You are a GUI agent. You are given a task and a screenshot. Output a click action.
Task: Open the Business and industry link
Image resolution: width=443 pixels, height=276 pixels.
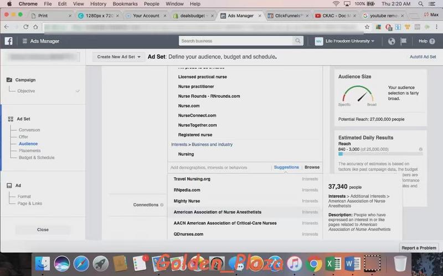click(212, 145)
